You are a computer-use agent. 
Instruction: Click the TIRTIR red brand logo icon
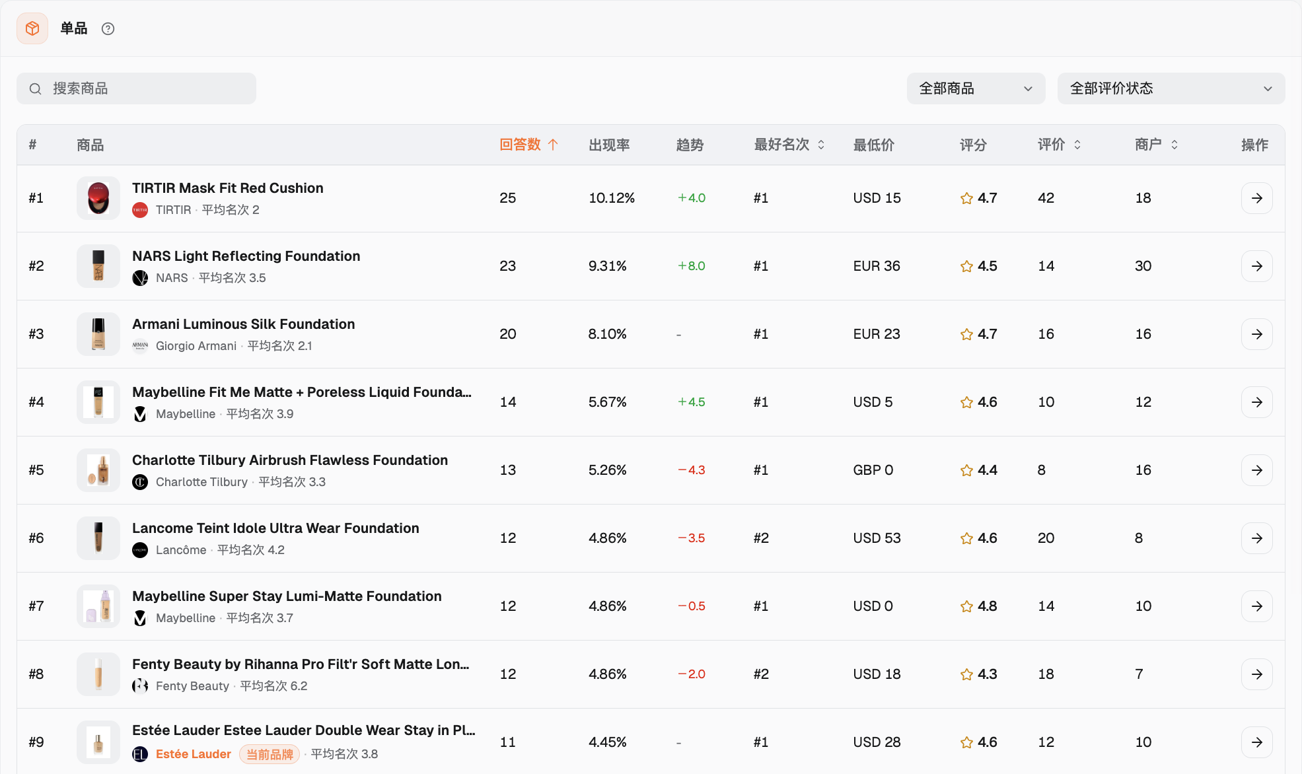140,210
